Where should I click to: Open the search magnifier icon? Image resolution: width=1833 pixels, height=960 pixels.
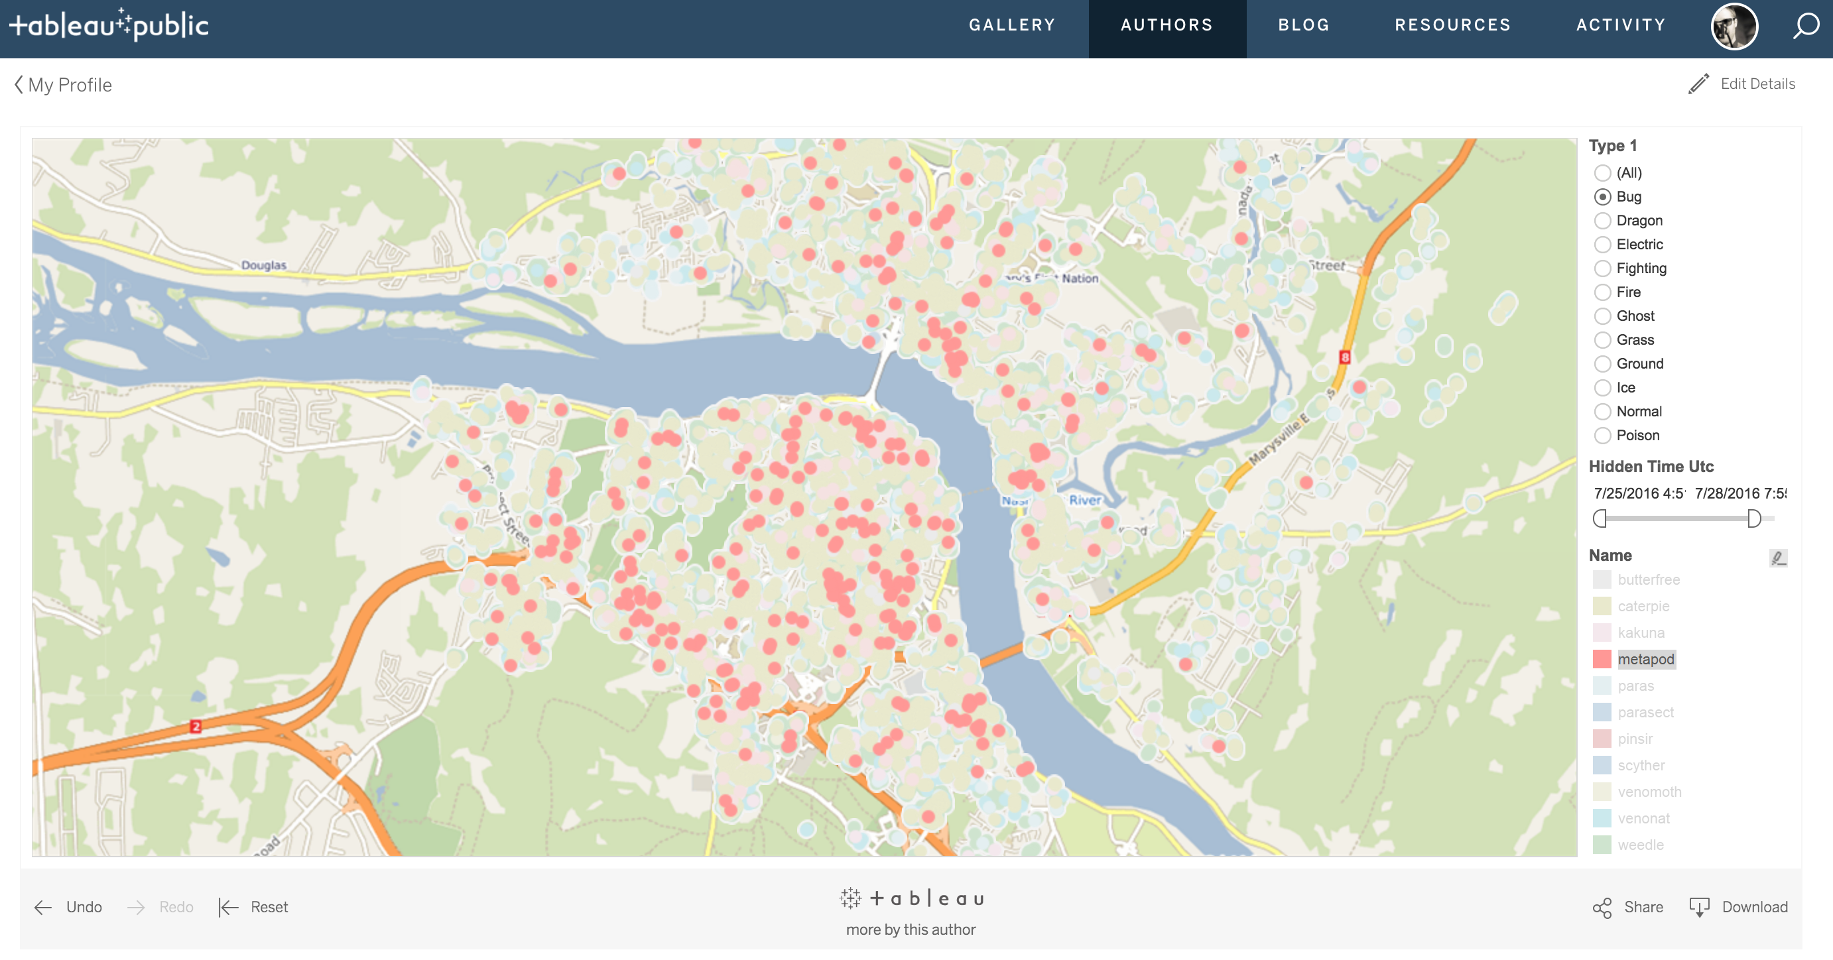coord(1805,27)
